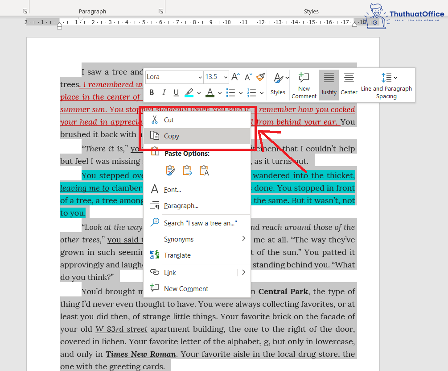
Task: Toggle Bold formatting
Action: tap(152, 92)
